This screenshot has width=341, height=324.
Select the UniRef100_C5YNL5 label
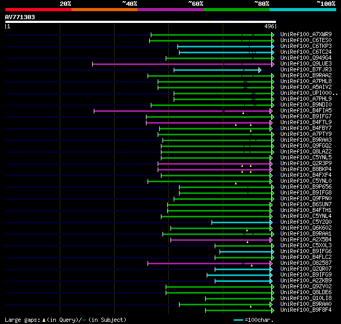click(306, 157)
